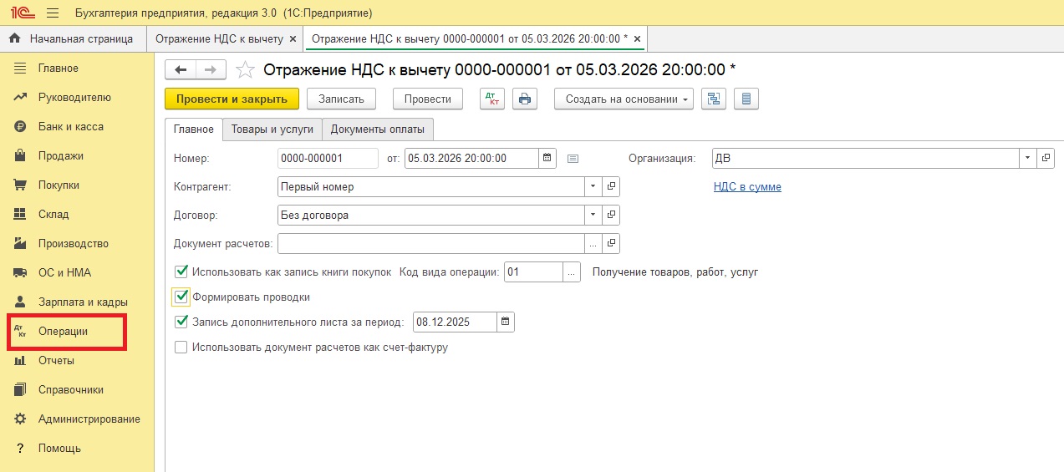Open comment icon next to date field
1064x472 pixels.
[x=573, y=159]
